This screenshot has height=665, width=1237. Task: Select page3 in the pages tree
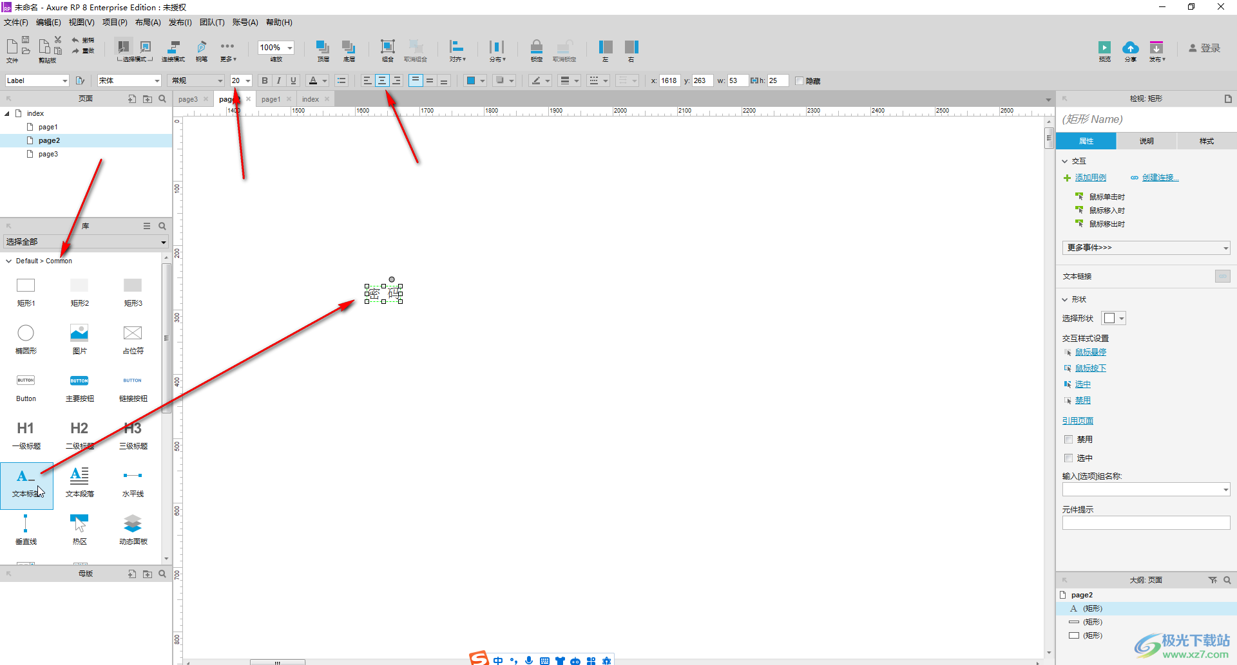(48, 154)
